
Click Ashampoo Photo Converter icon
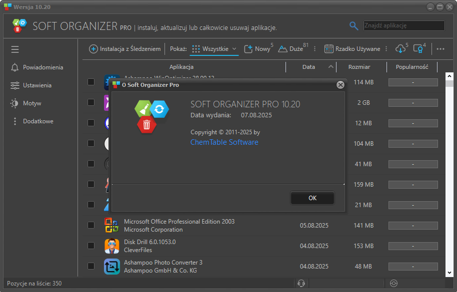[x=112, y=267]
